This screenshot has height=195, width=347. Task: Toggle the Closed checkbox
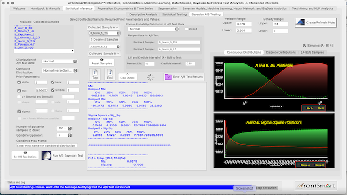187,29
